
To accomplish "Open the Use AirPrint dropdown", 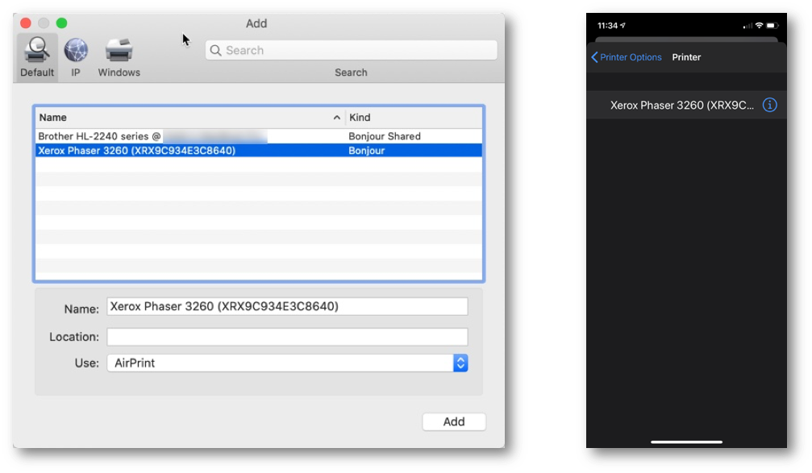I will pyautogui.click(x=287, y=363).
